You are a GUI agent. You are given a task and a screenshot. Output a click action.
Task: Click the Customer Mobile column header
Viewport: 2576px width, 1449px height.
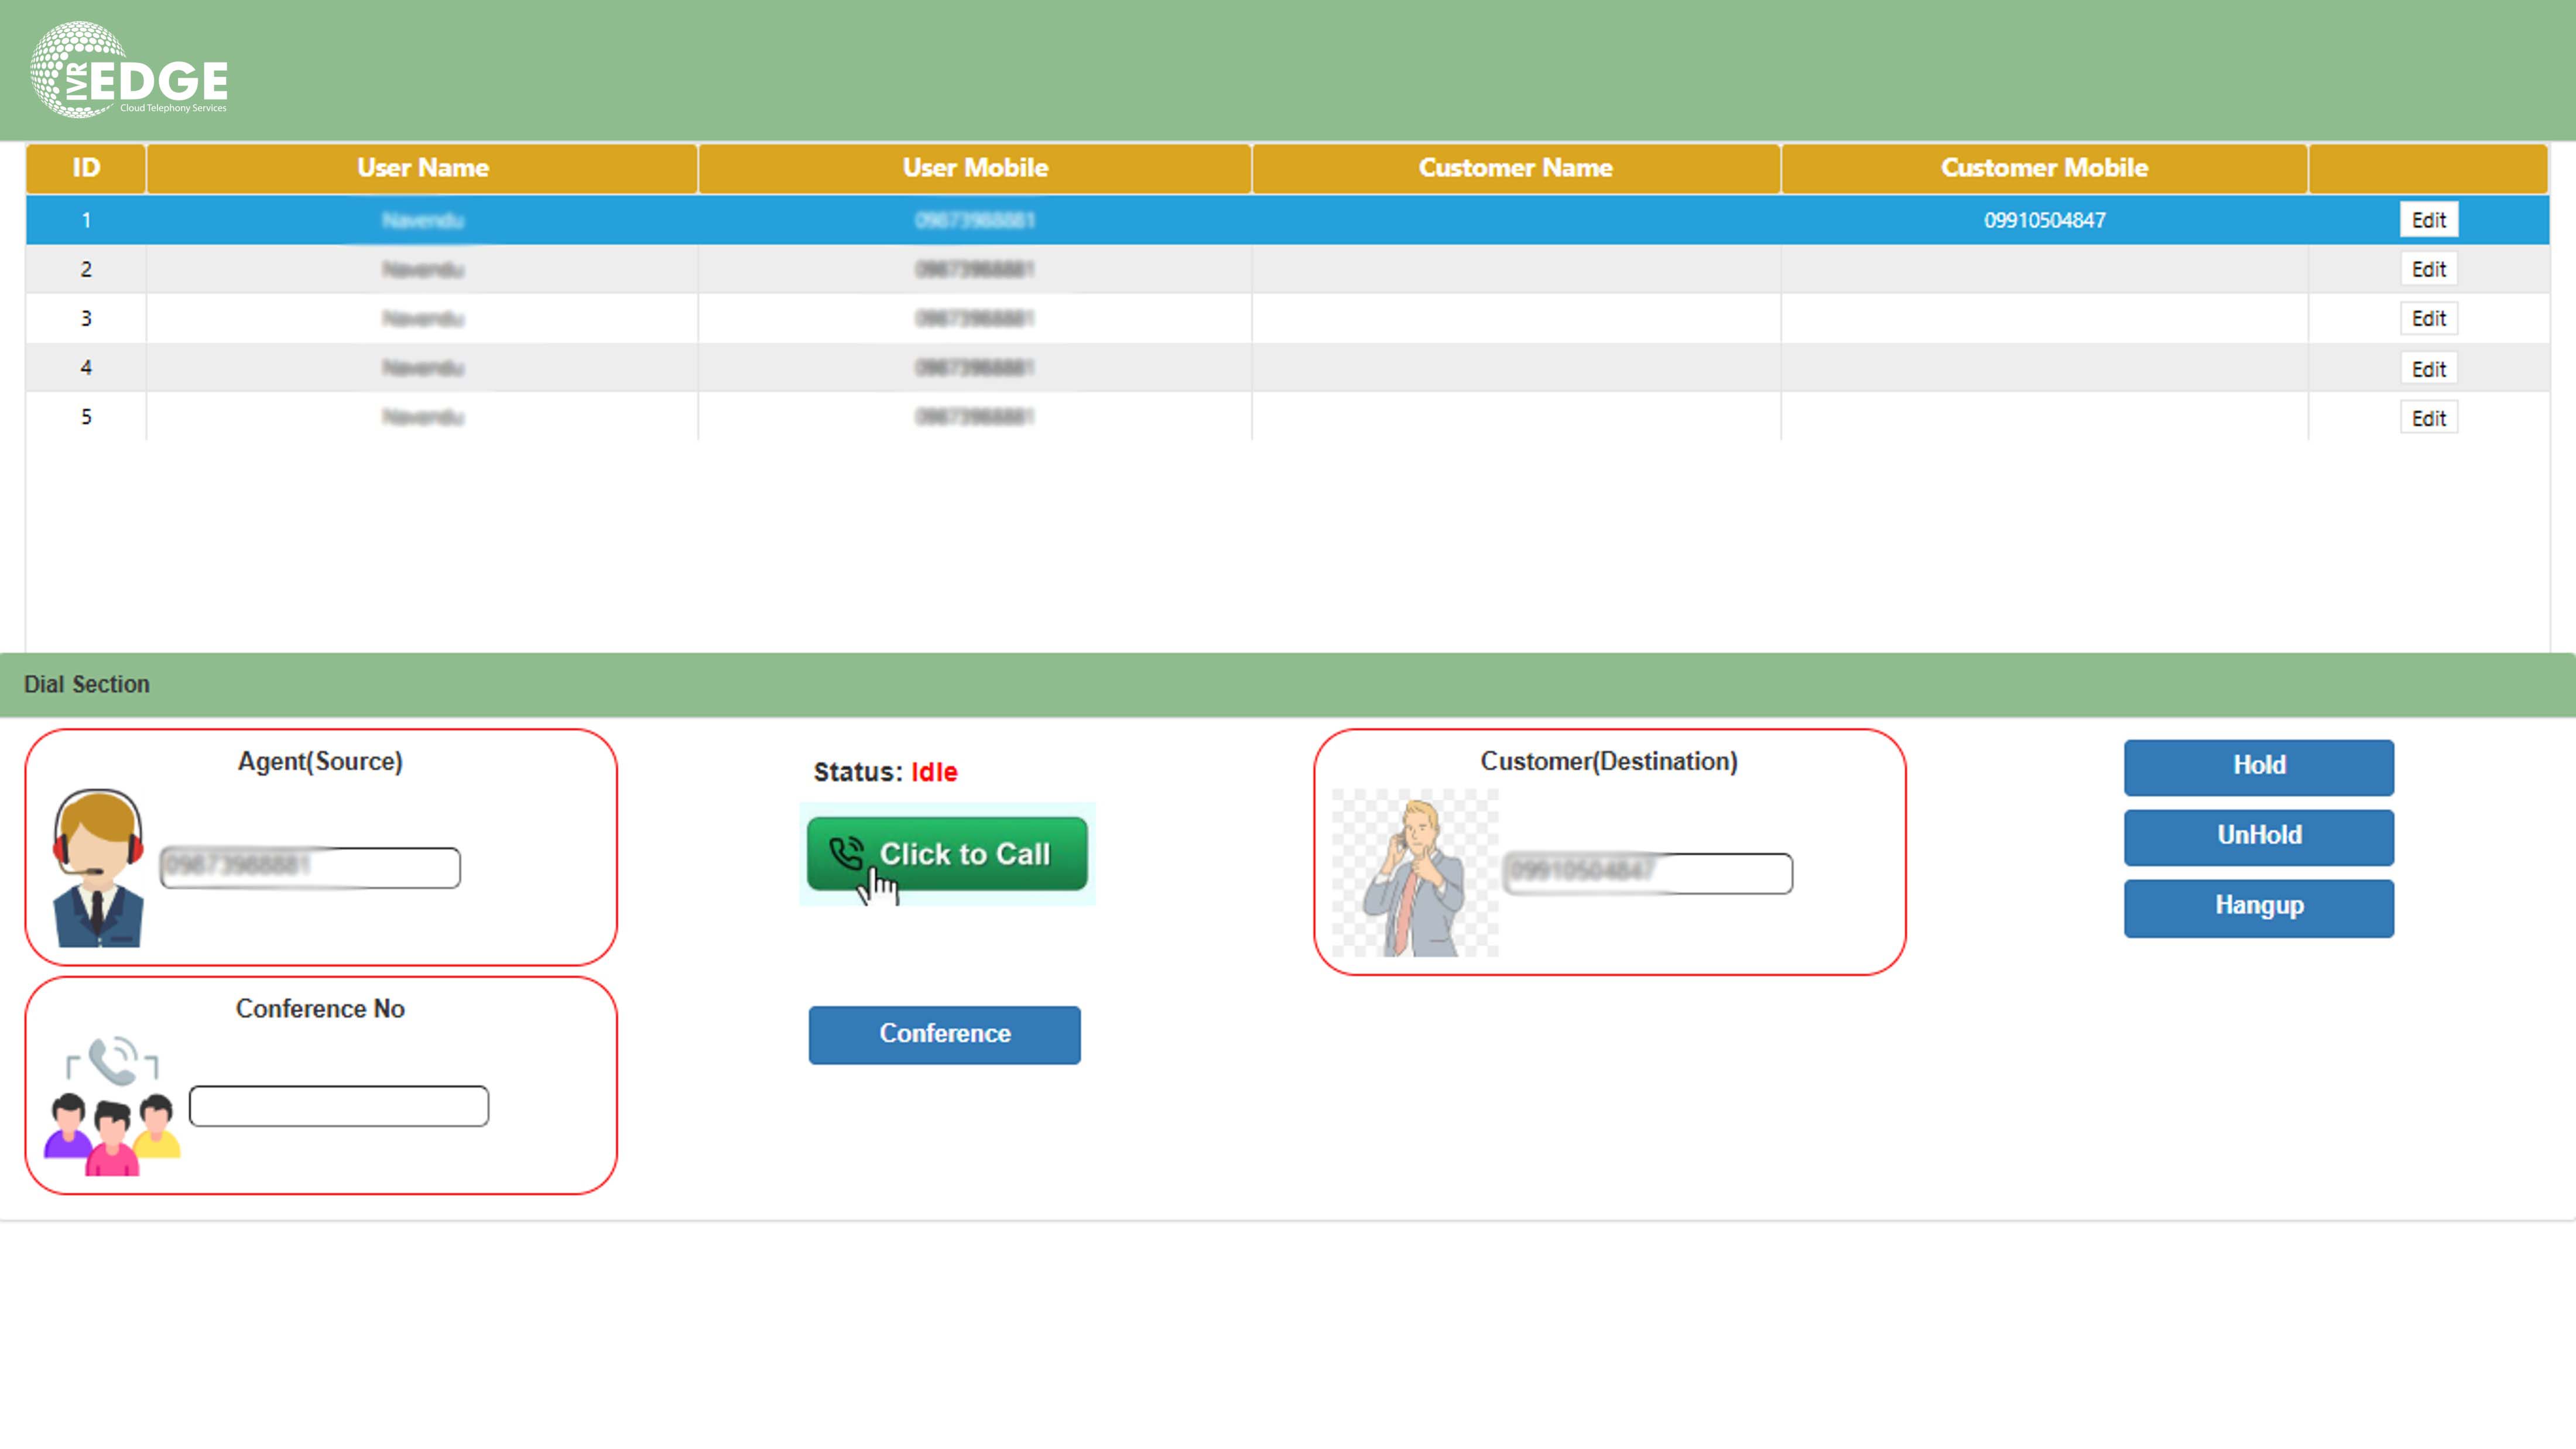(x=2044, y=168)
